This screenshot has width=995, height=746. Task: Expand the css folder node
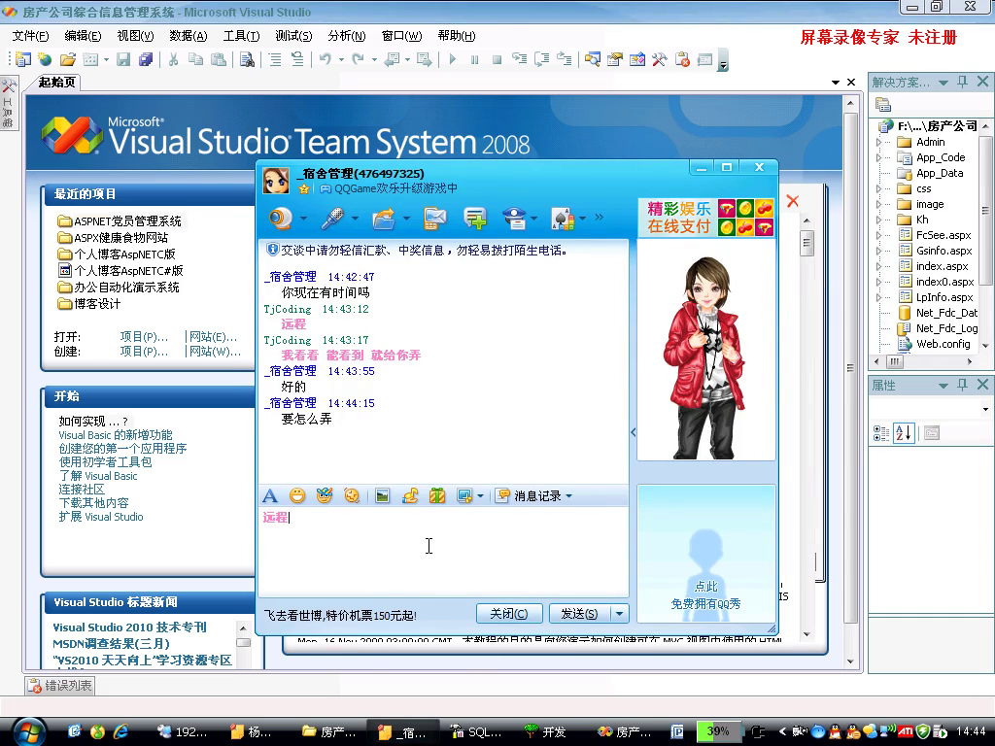coord(878,188)
